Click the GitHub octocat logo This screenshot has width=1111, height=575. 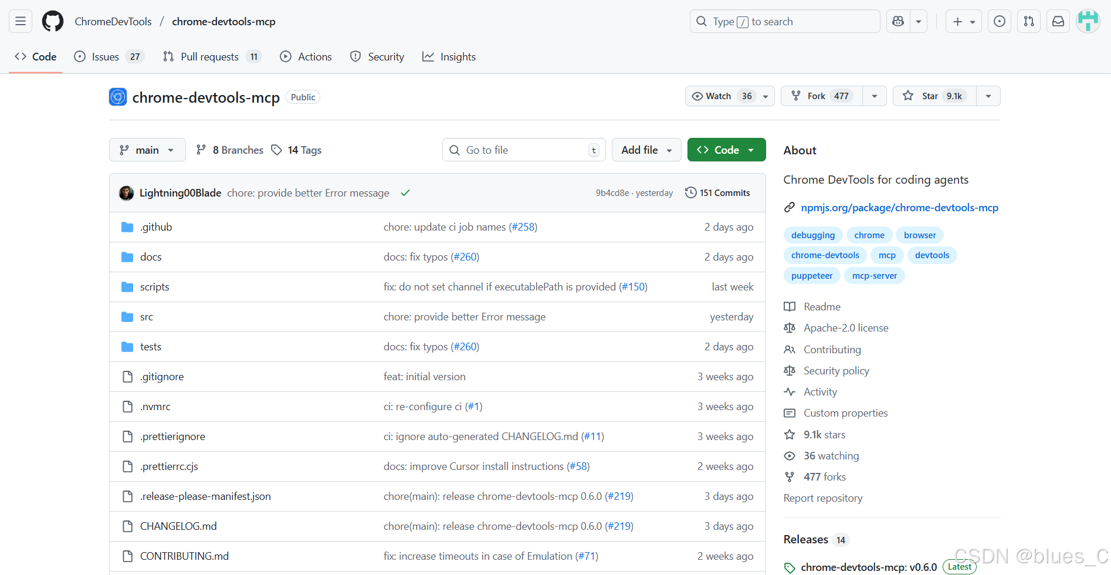(x=52, y=21)
